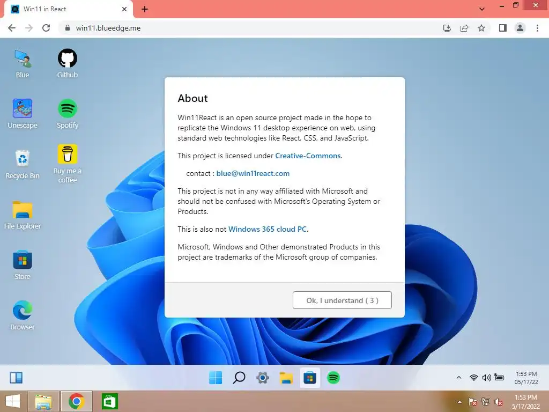Open the Blue desktop icon
549x412 pixels.
point(23,64)
